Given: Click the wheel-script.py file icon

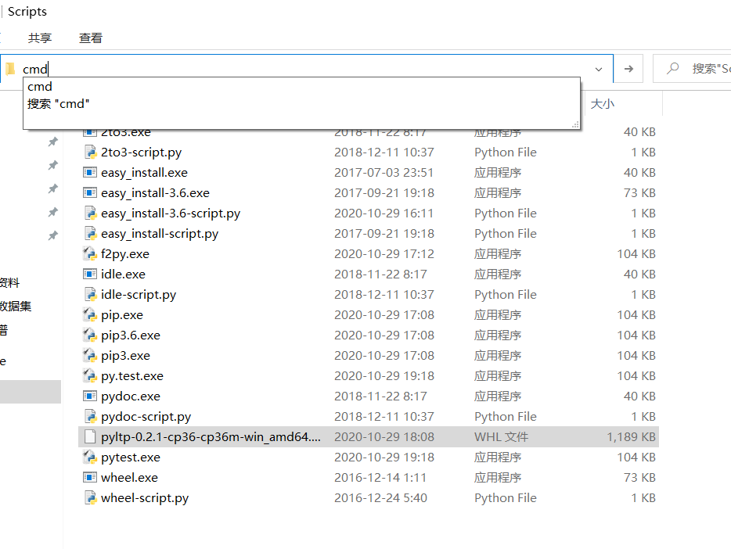Looking at the screenshot, I should (x=90, y=498).
